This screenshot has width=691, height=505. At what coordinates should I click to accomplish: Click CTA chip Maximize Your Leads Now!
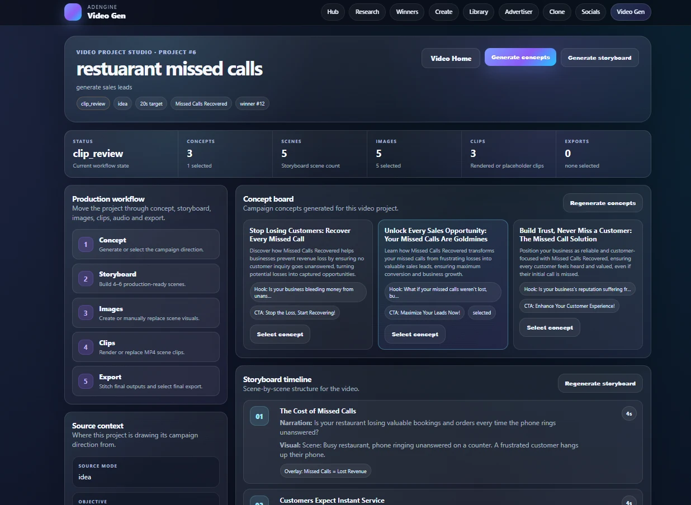425,312
